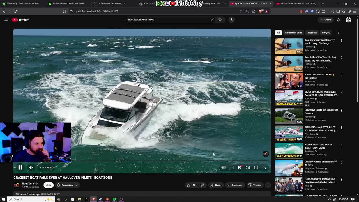
Task: Select the From Boat Zone chip
Action: coord(293,33)
